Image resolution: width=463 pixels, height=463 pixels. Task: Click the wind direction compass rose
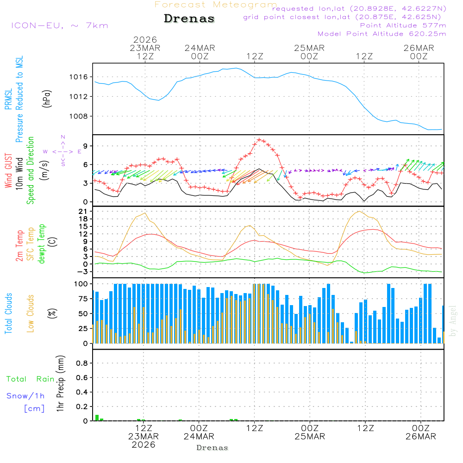click(63, 151)
